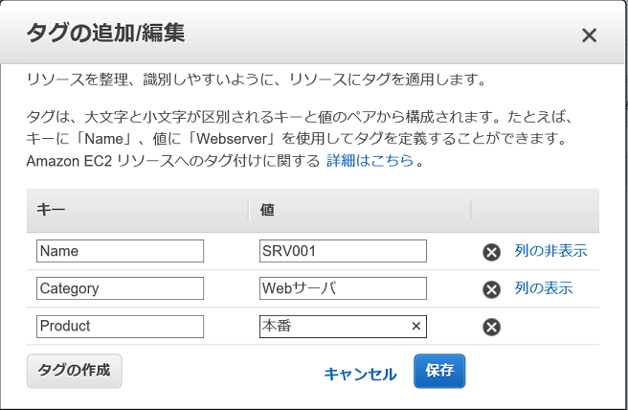Focus the Name key input field
Screen dimensions: 628x410
[121, 251]
